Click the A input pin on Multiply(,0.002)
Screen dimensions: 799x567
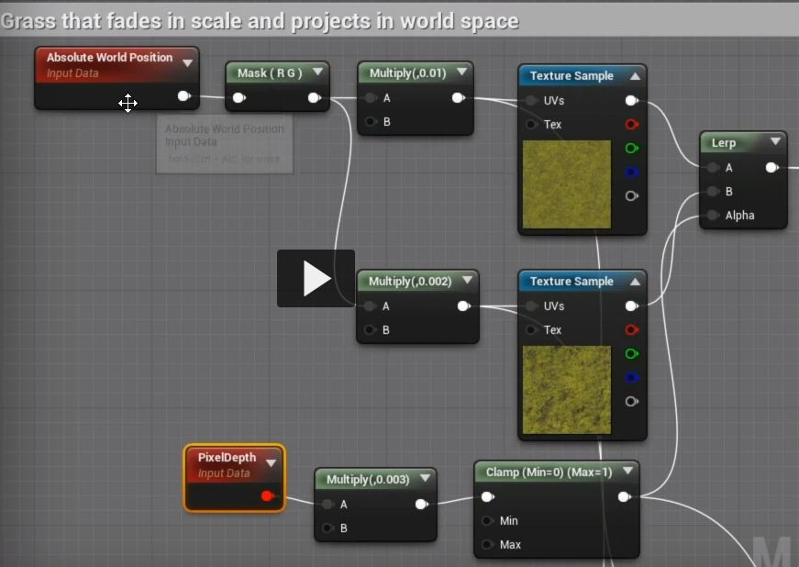[x=370, y=306]
